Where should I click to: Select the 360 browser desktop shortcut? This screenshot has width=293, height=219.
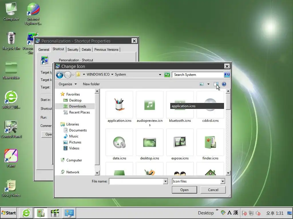pos(11,100)
